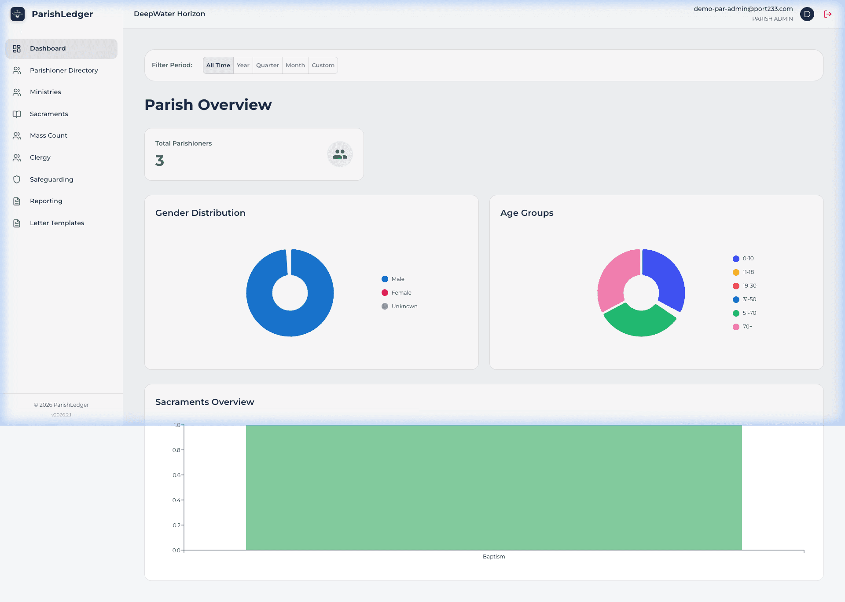Image resolution: width=845 pixels, height=602 pixels.
Task: Open Sacraments using the book icon
Action: click(x=17, y=113)
